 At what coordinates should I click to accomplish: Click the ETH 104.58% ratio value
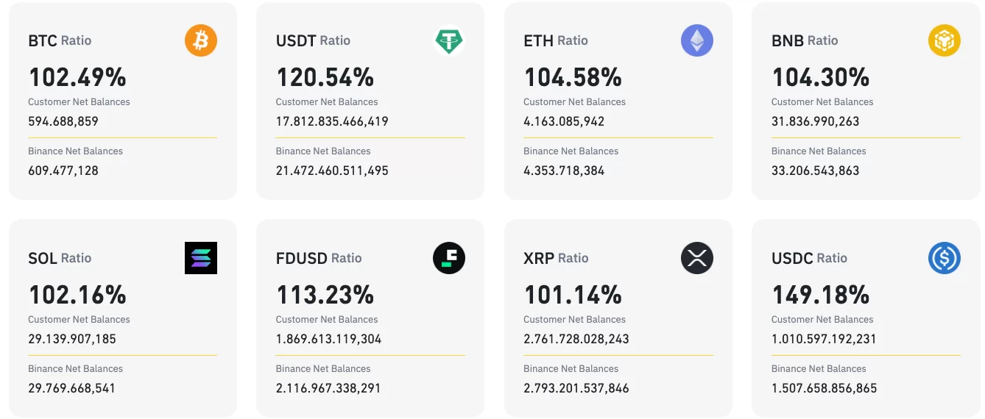point(573,77)
